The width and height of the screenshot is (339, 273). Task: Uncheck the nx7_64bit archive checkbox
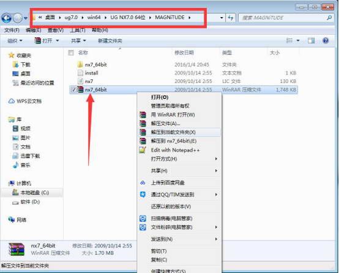pyautogui.click(x=73, y=89)
